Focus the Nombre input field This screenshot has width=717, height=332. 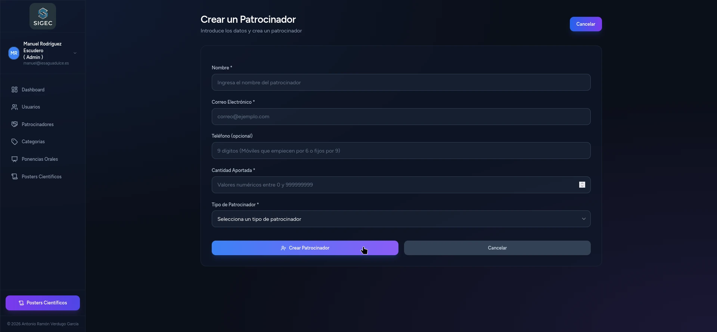(x=401, y=82)
